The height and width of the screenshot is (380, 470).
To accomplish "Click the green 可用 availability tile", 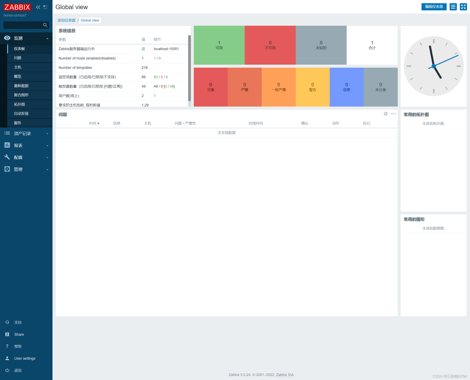I will pyautogui.click(x=219, y=45).
